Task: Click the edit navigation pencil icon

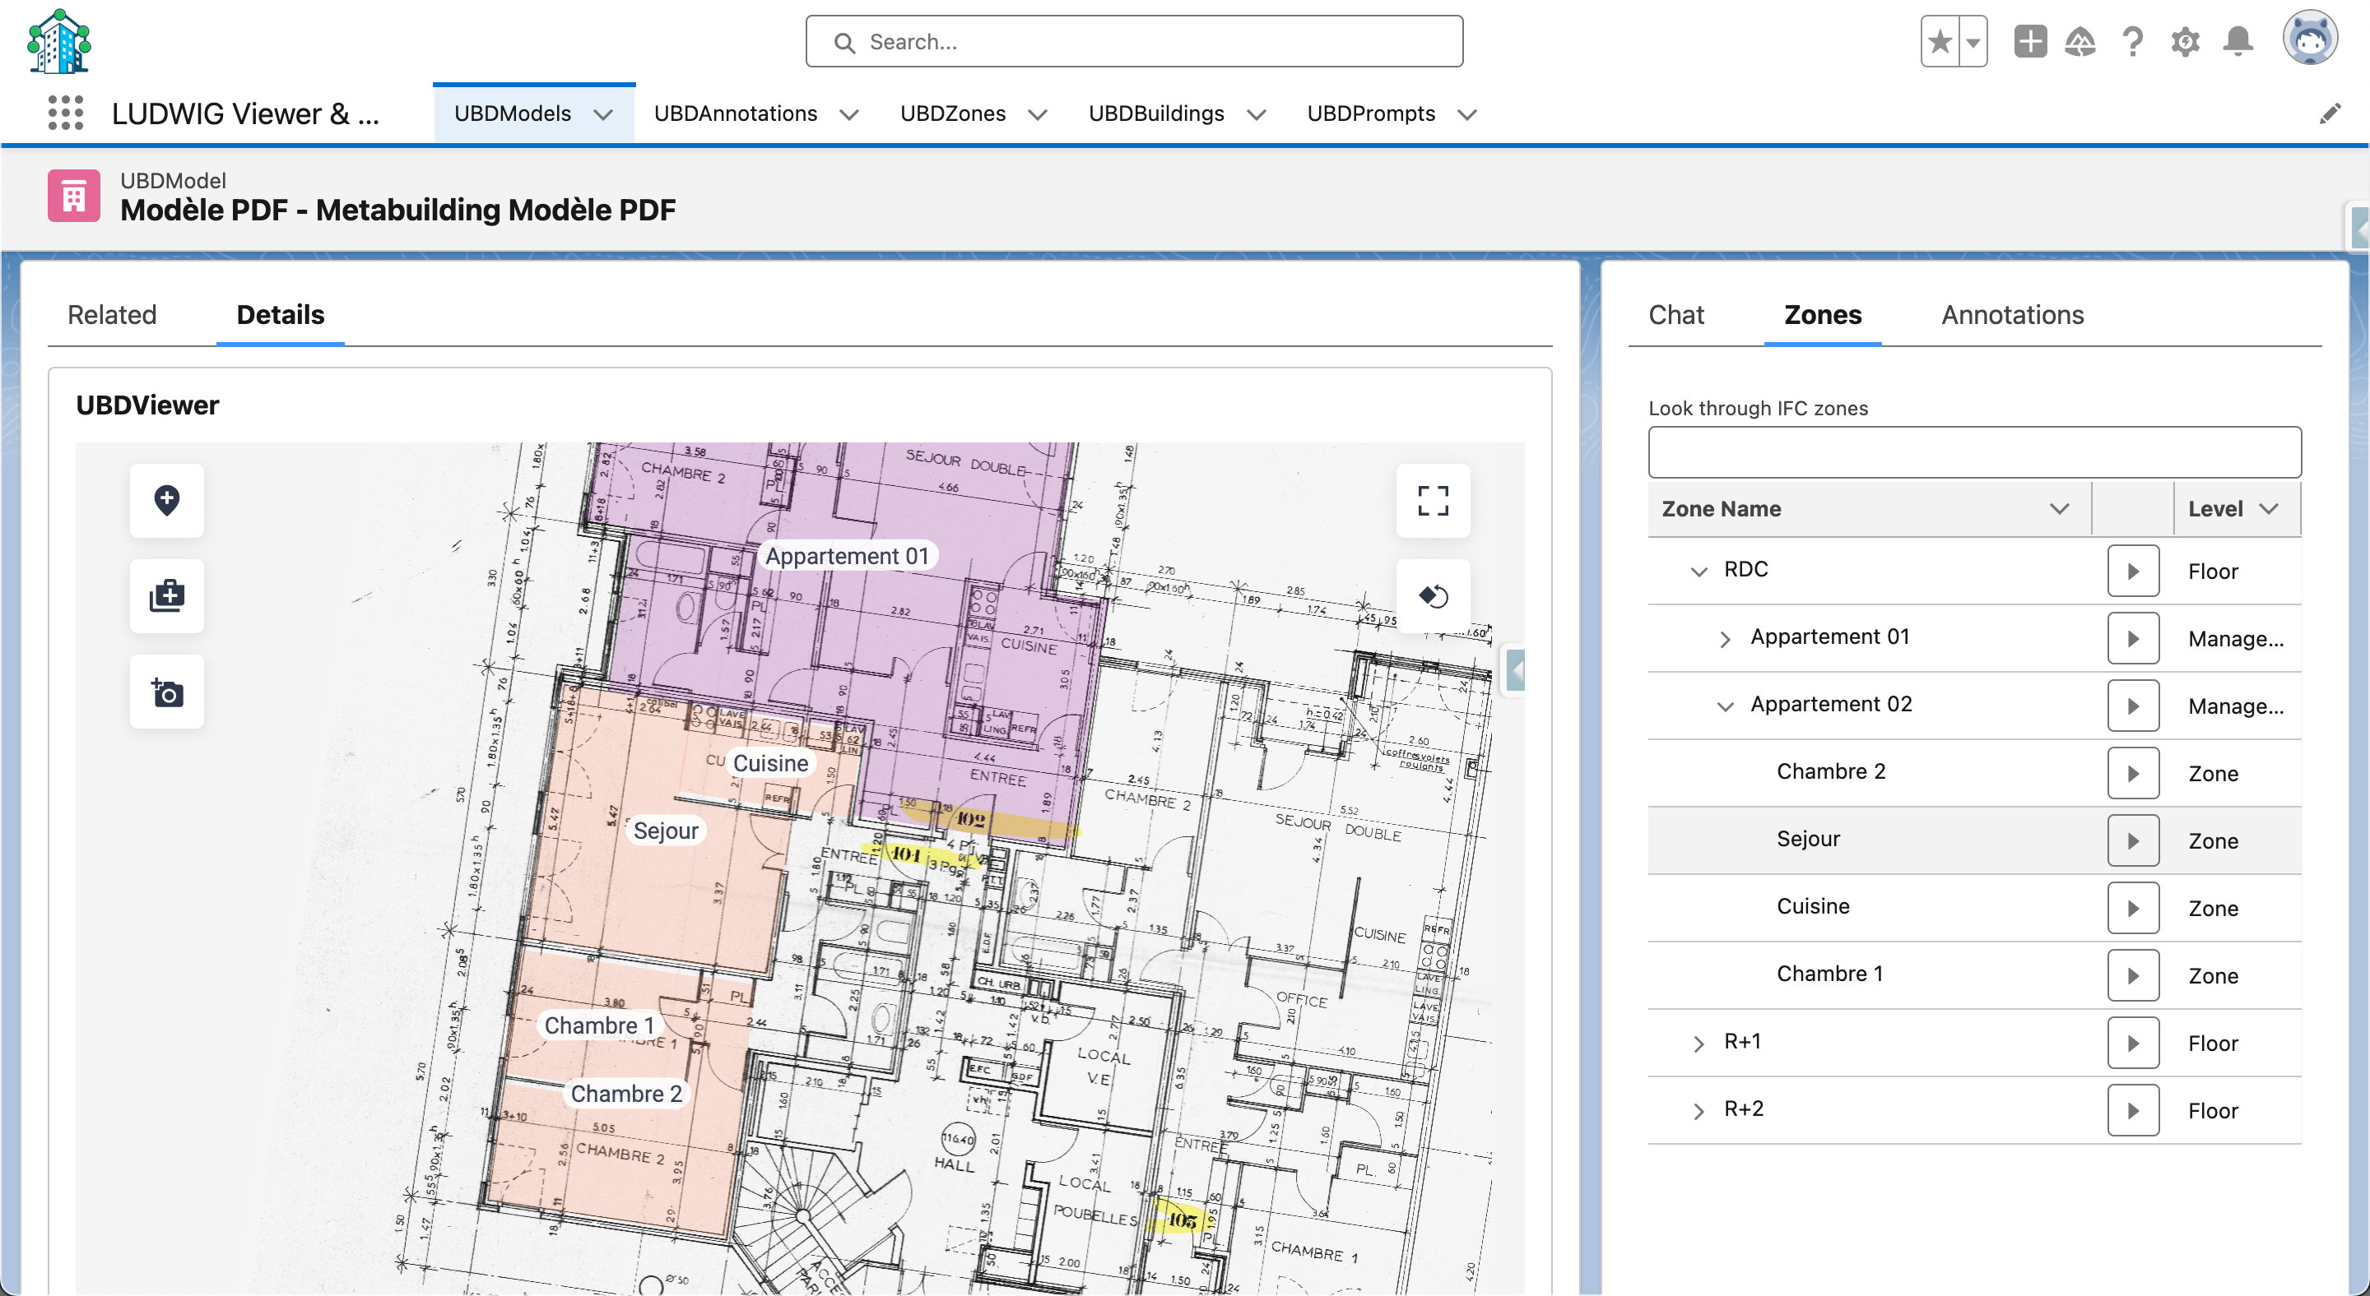Action: tap(2330, 114)
